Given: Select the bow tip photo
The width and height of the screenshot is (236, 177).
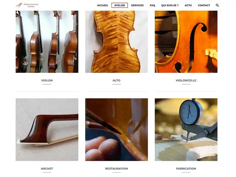Looking at the screenshot, I should [47, 130].
